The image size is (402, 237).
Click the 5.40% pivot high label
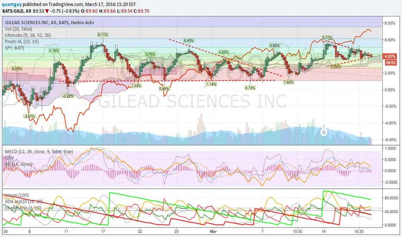(188, 41)
